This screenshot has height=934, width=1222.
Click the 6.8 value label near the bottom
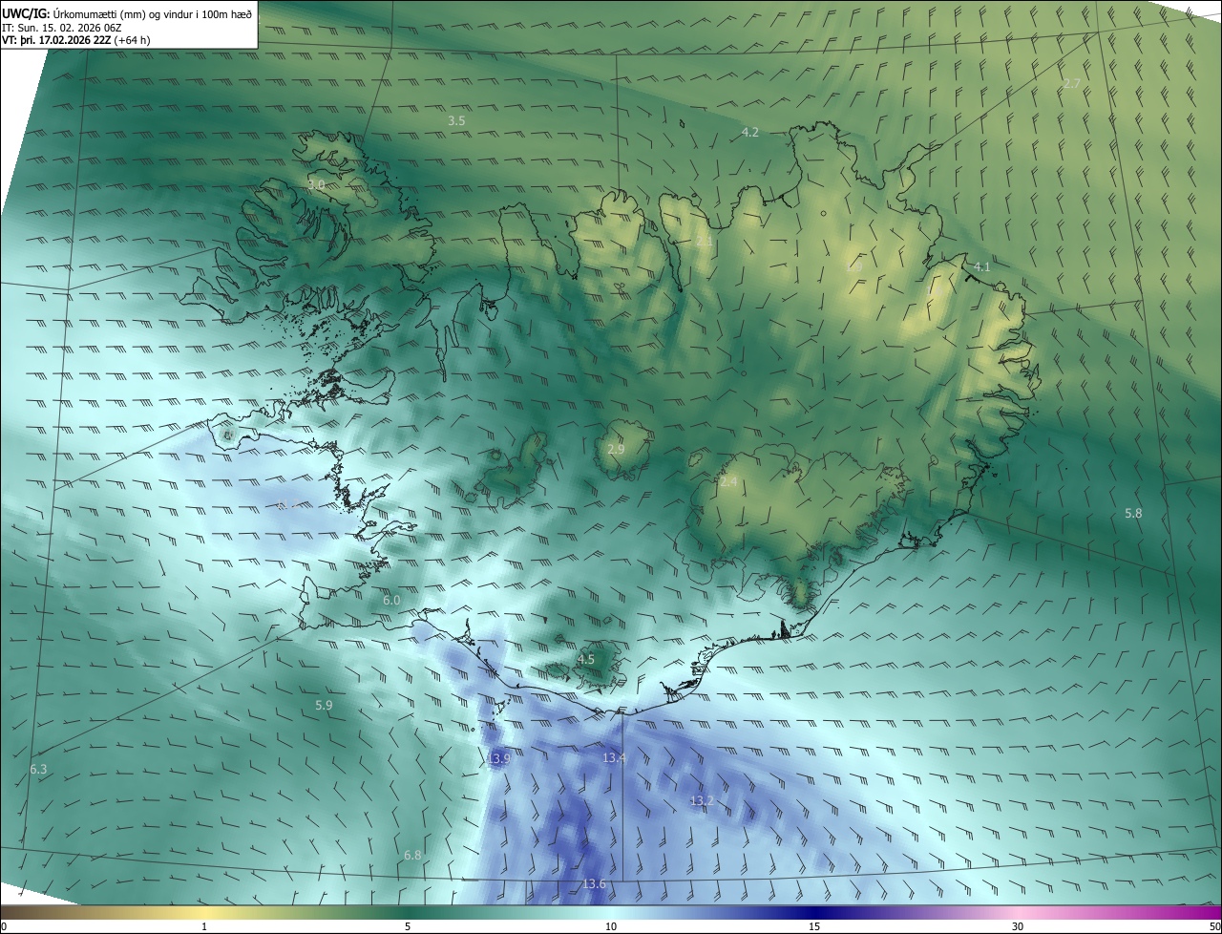pyautogui.click(x=412, y=855)
